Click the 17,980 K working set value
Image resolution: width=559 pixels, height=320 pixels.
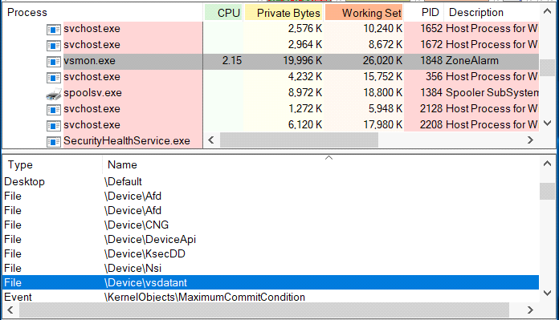point(383,125)
